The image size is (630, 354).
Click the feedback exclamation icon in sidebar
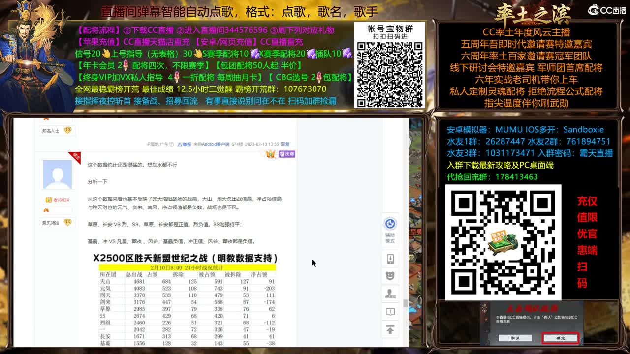point(391,312)
